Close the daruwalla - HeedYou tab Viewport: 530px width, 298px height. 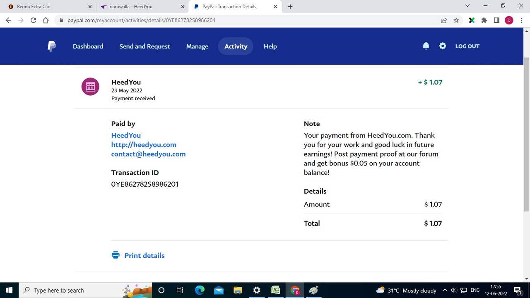tap(183, 7)
